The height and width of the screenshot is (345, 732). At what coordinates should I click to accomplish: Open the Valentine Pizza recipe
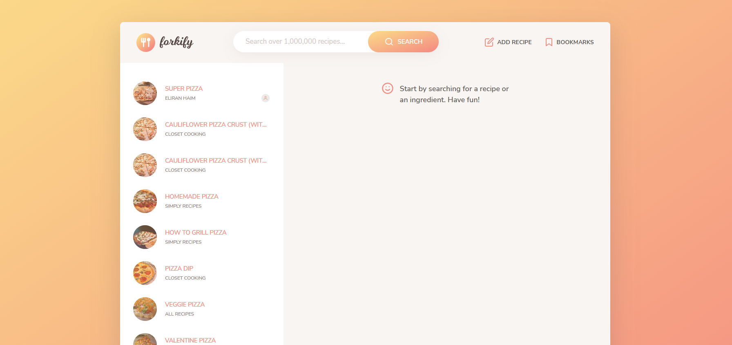(x=190, y=340)
